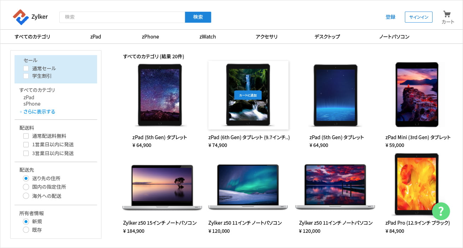The width and height of the screenshot is (463, 248).
Task: Select sPhone in sidebar category list
Action: tap(32, 104)
